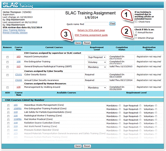Select the Annual Review radio button

click(x=136, y=32)
